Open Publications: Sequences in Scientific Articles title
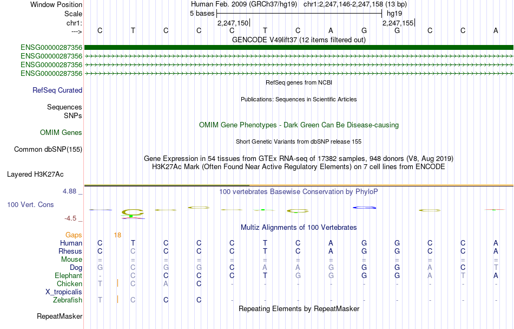 299,99
